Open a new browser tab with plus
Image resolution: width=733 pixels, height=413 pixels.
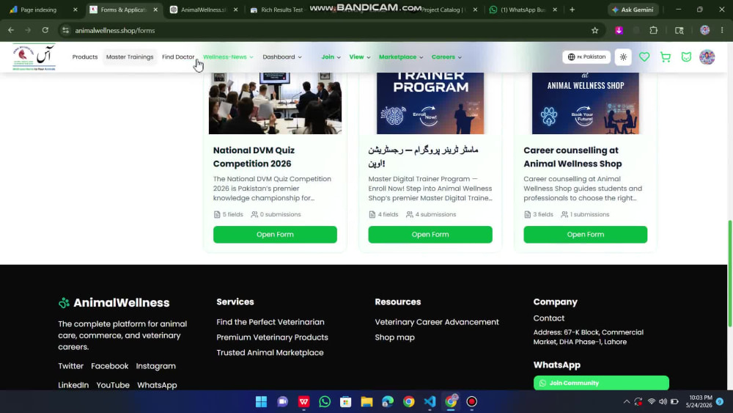click(572, 10)
